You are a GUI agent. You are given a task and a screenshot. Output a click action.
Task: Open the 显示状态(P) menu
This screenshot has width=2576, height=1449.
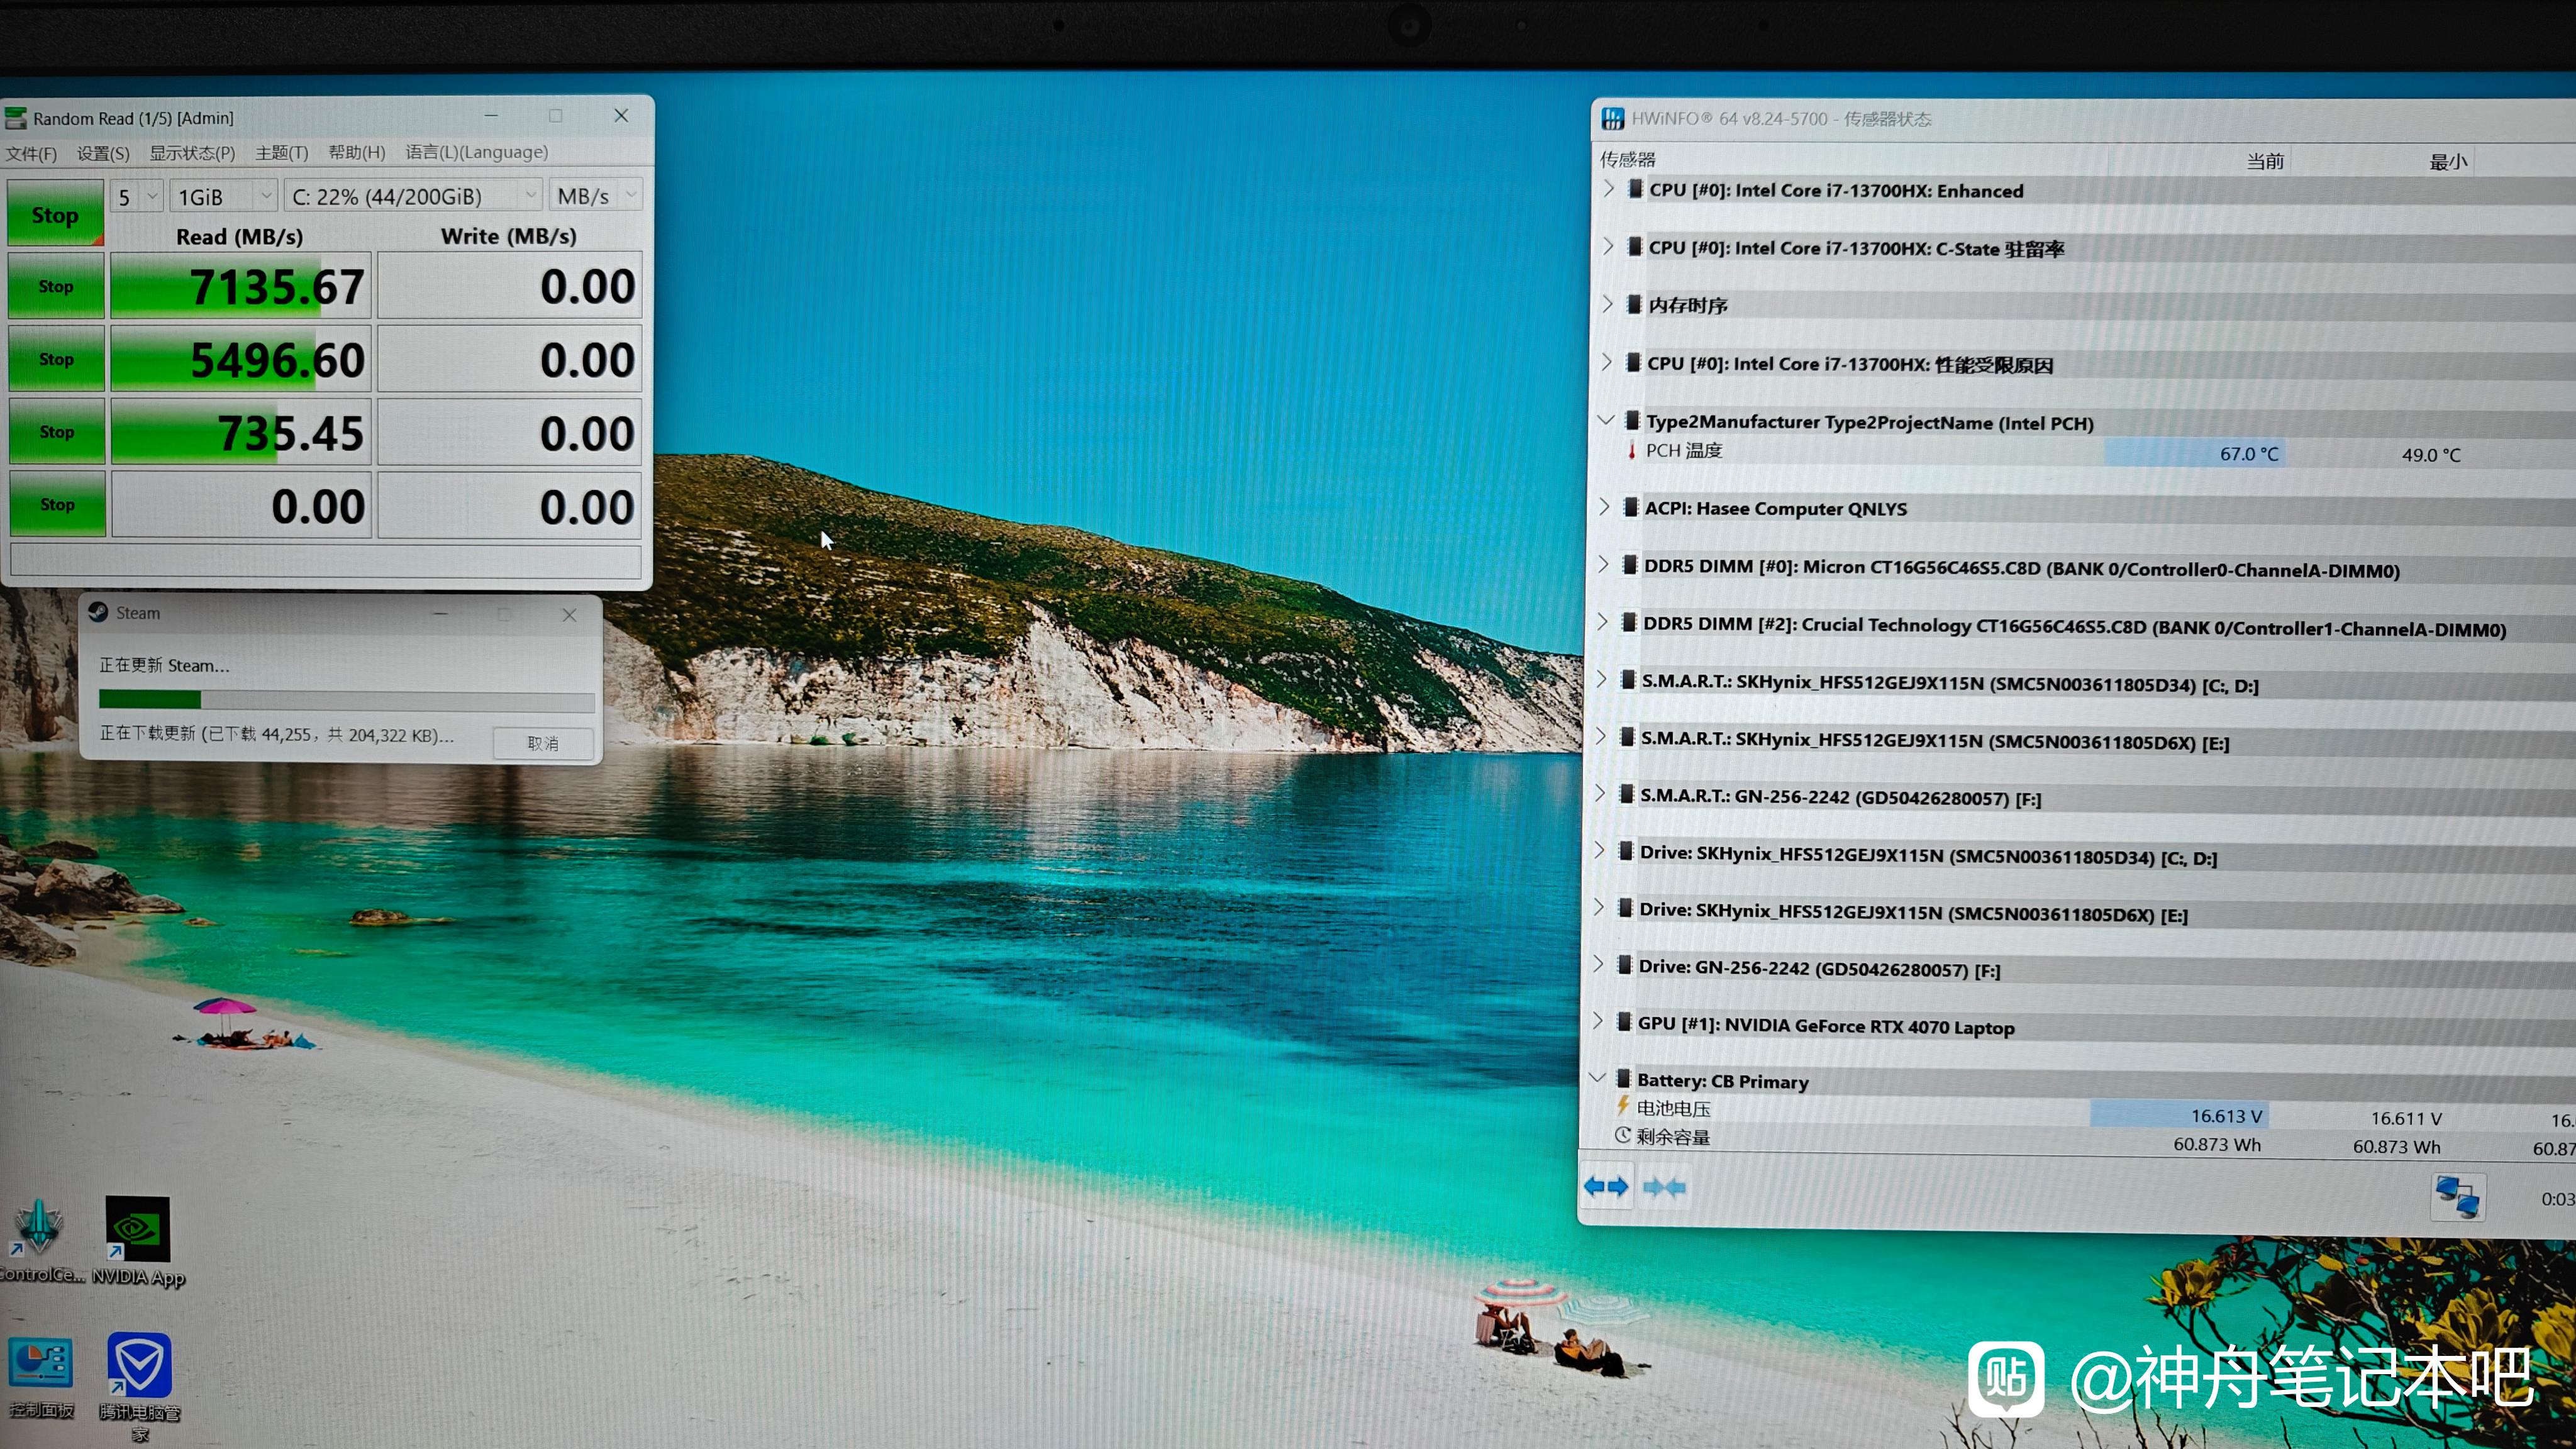coord(192,153)
